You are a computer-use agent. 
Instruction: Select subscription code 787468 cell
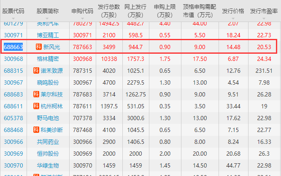click(82, 130)
